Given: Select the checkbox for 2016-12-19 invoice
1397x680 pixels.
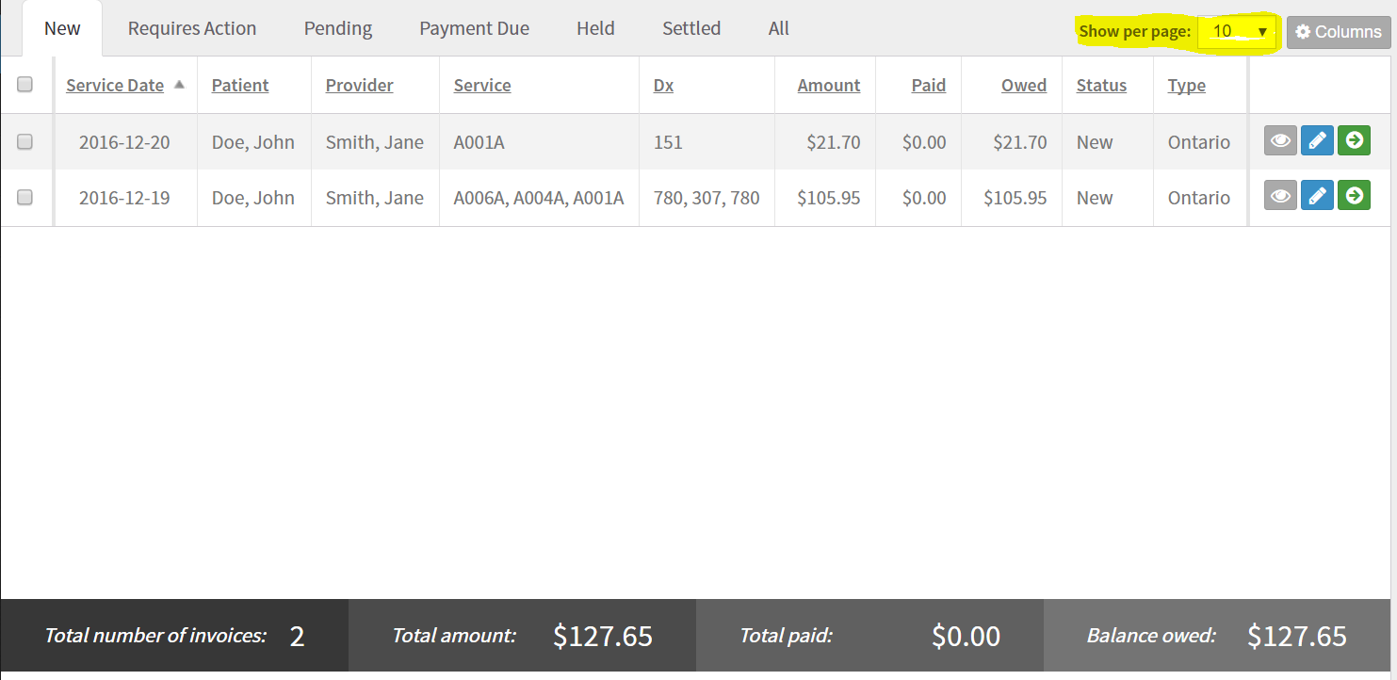Looking at the screenshot, I should click(25, 198).
